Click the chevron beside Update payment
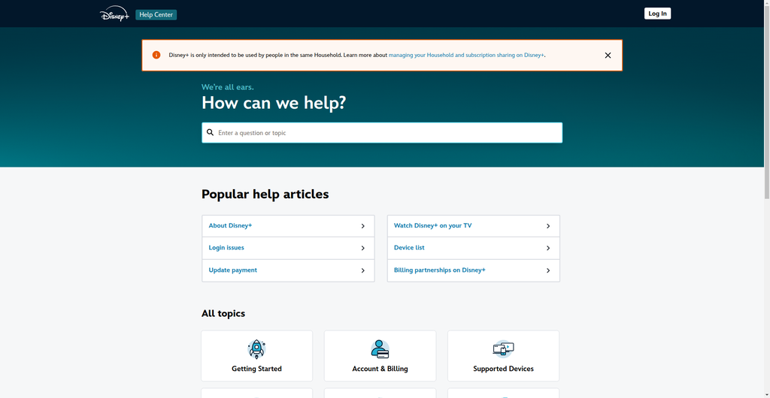 point(363,270)
